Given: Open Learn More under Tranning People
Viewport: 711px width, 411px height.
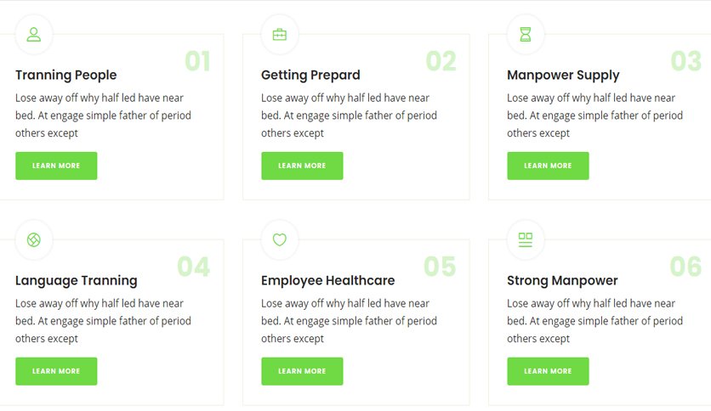Looking at the screenshot, I should (56, 166).
